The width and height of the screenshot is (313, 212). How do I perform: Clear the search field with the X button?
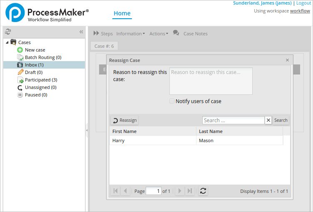268,120
